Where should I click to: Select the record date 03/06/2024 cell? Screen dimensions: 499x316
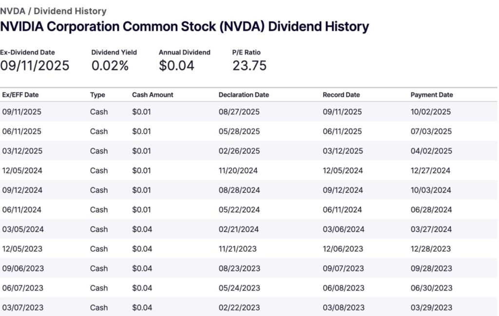343,229
